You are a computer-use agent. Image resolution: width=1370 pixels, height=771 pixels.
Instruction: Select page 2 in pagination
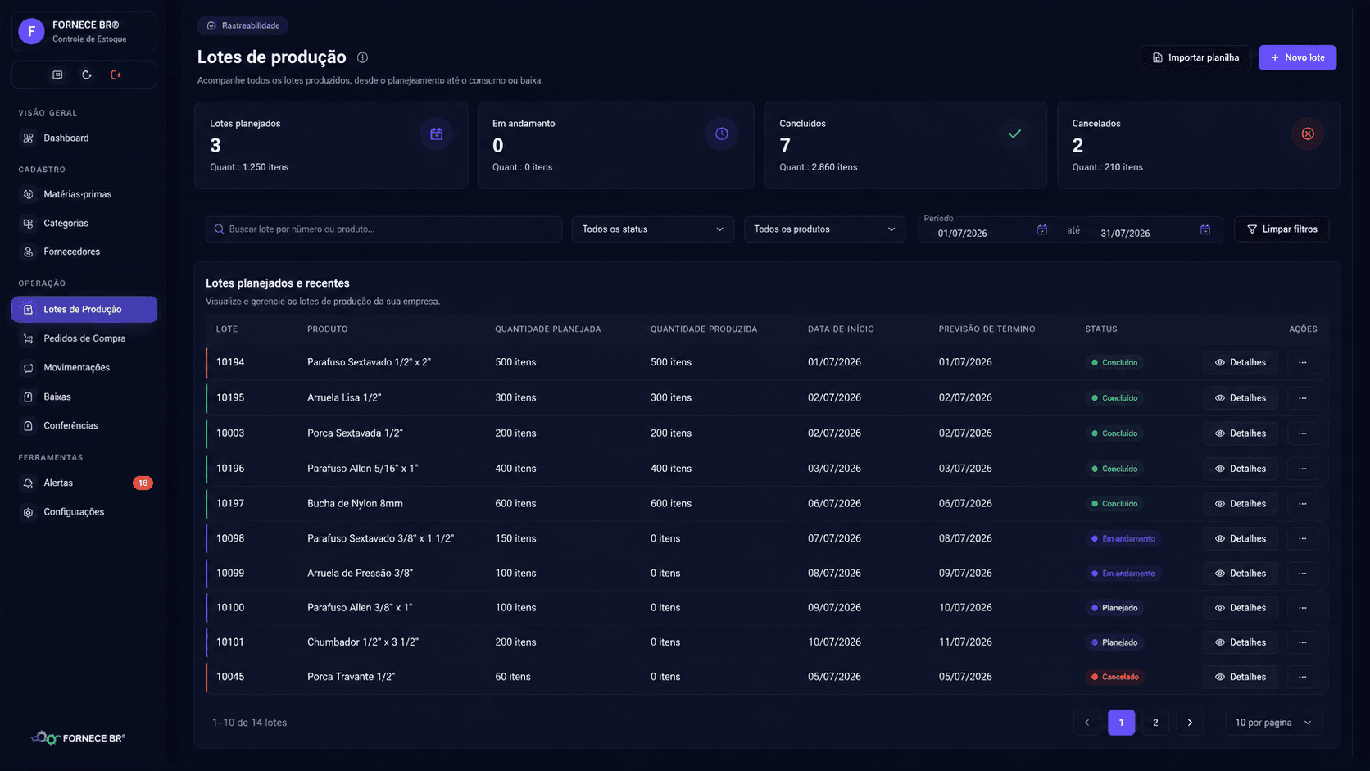[x=1155, y=723]
